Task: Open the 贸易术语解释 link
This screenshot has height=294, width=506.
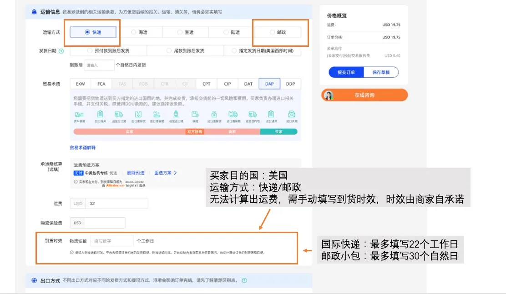Action: 82,148
